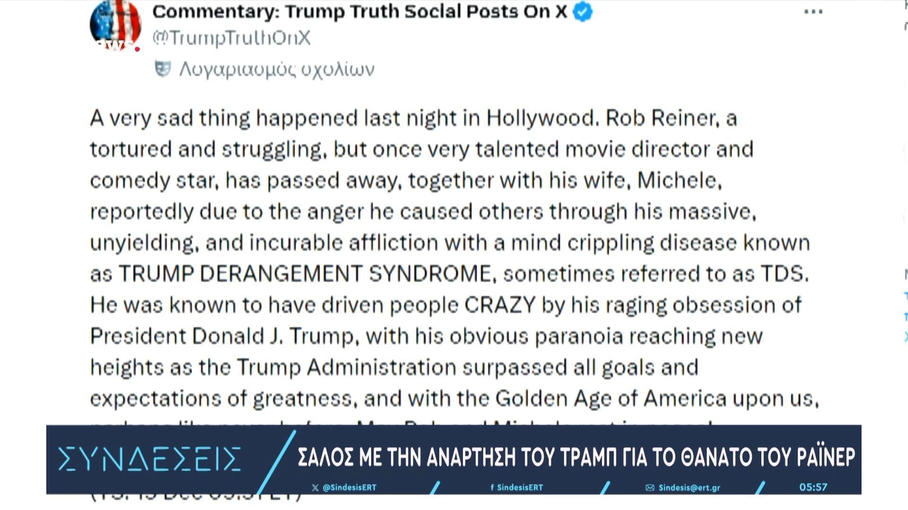The image size is (908, 510).
Task: Click the Facebook f icon in banner
Action: tap(492, 487)
